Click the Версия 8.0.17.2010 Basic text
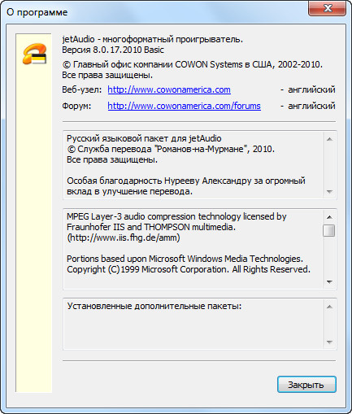This screenshot has height=414, width=352. [113, 50]
